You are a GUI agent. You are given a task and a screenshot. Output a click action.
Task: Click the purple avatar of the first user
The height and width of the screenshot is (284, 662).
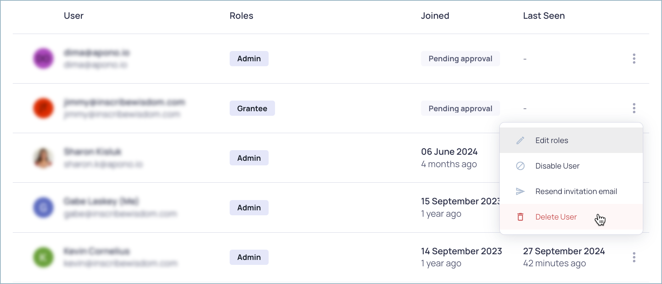coord(43,59)
